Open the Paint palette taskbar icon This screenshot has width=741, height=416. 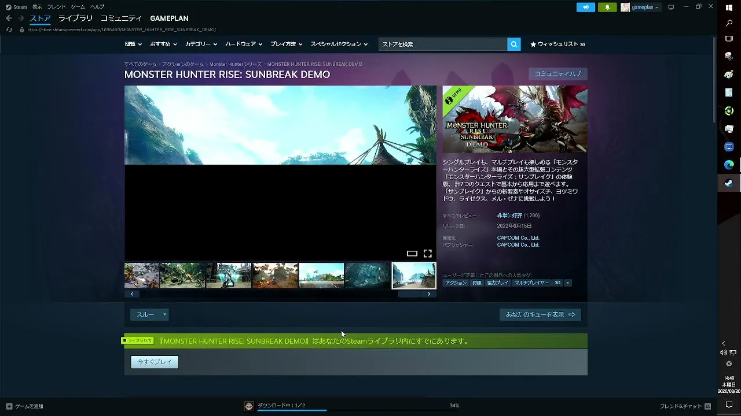tap(729, 75)
